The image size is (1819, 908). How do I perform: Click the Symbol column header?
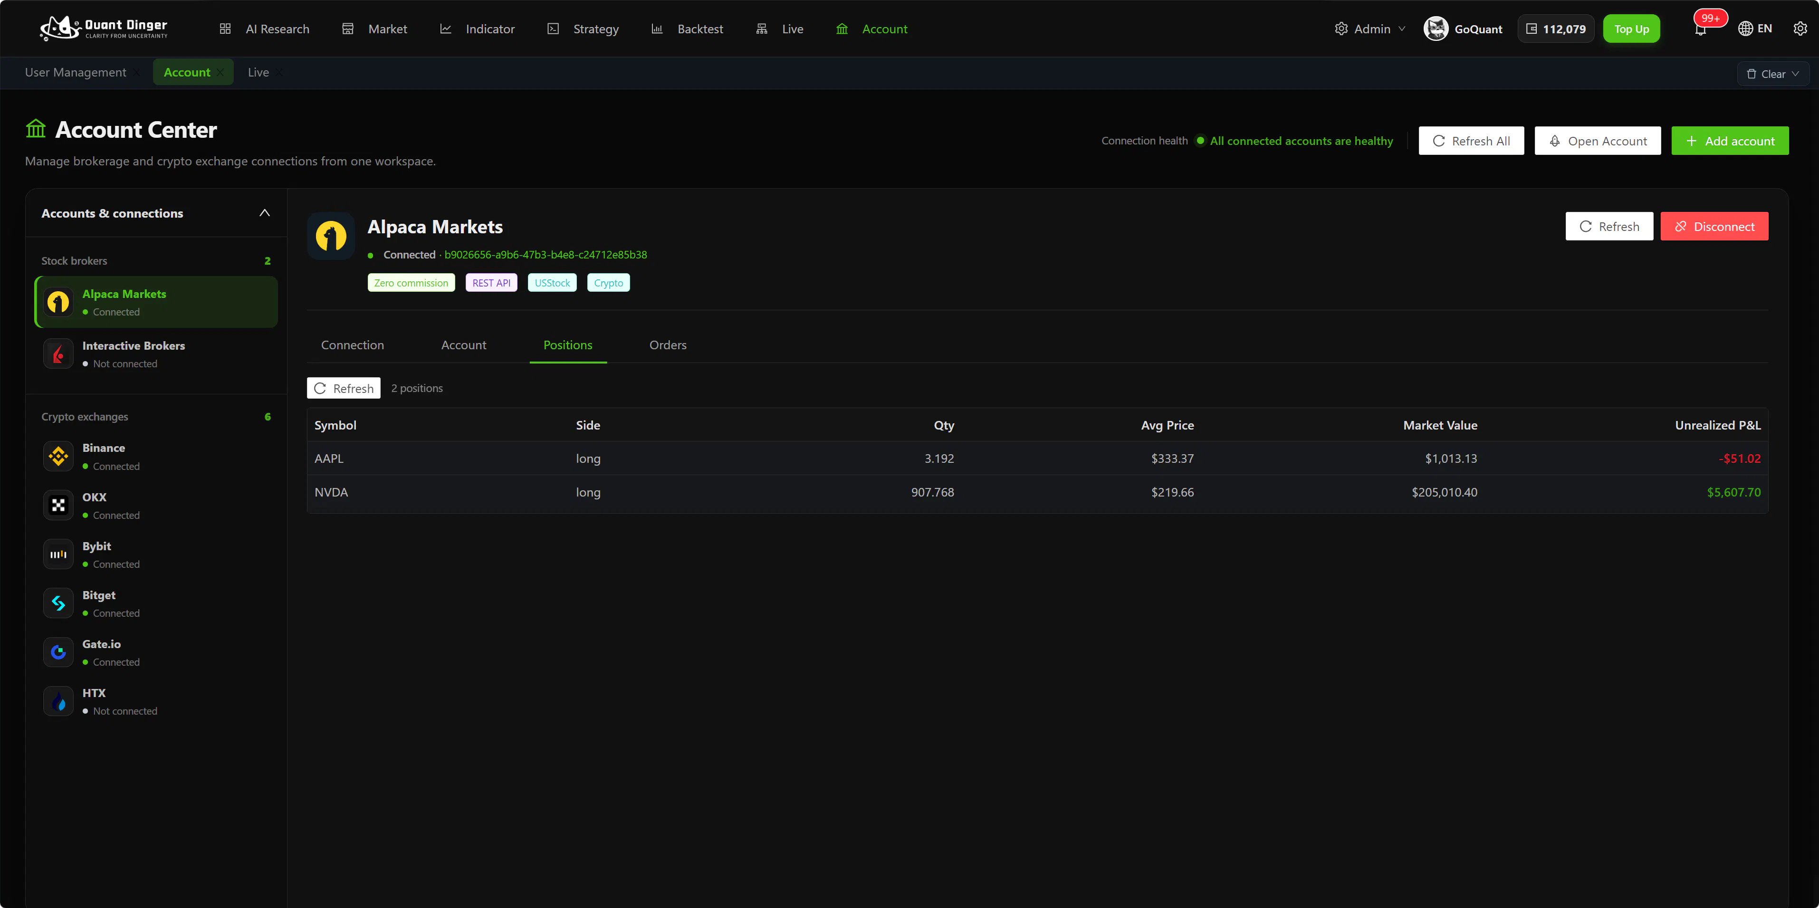point(335,425)
